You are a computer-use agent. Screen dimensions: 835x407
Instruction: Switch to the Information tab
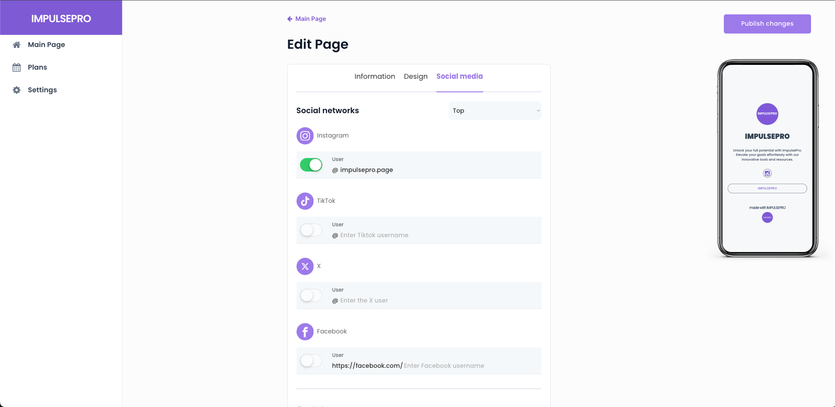[x=375, y=77]
